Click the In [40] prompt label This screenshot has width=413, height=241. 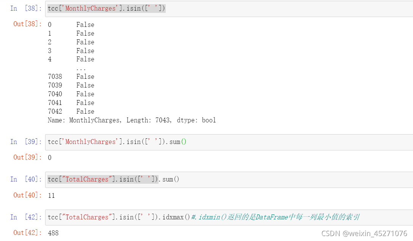coord(26,180)
